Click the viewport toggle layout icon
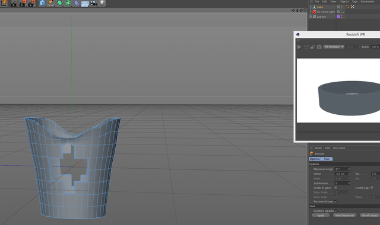 click(305, 11)
